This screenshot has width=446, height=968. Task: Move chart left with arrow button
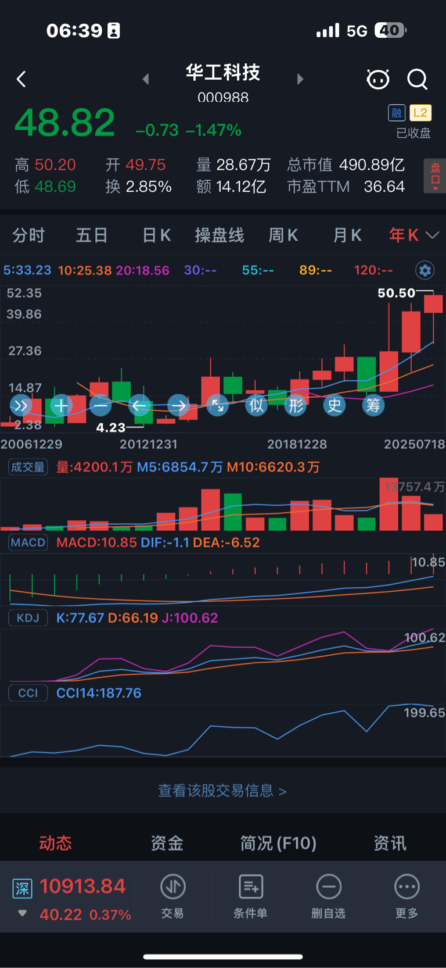pos(139,405)
